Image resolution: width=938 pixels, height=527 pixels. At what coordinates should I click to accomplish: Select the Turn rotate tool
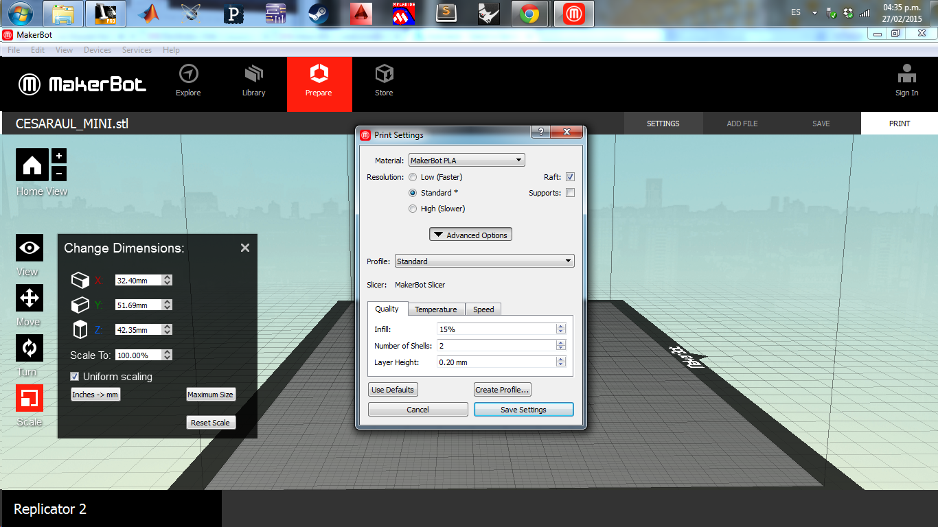[x=30, y=348]
